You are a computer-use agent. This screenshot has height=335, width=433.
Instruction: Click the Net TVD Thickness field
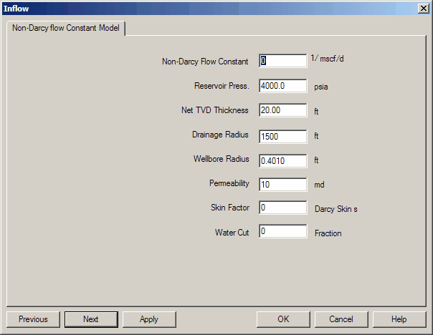pyautogui.click(x=283, y=110)
